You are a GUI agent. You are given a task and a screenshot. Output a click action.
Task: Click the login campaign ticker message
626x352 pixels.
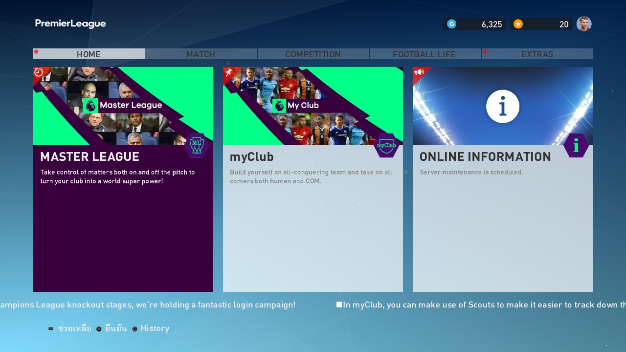(148, 305)
